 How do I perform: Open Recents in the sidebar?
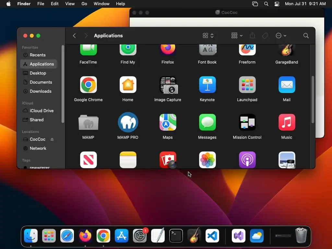[x=39, y=55]
